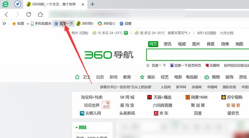Click the 去哪儿网 camel logo icon

(x=82, y=113)
